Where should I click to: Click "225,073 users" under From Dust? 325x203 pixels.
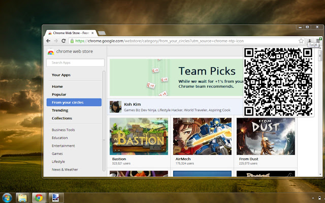pyautogui.click(x=248, y=163)
